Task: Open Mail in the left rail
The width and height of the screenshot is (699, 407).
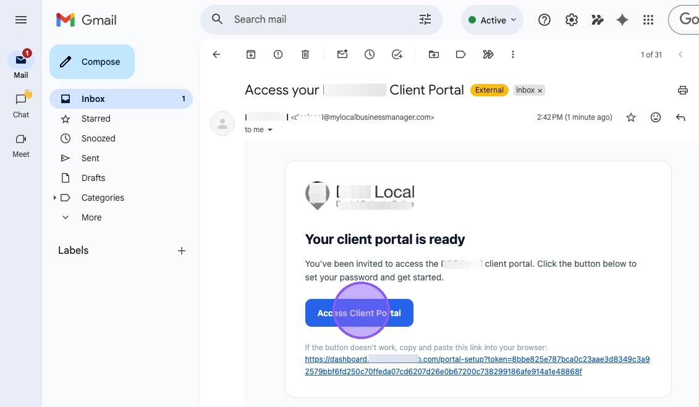Action: [21, 65]
